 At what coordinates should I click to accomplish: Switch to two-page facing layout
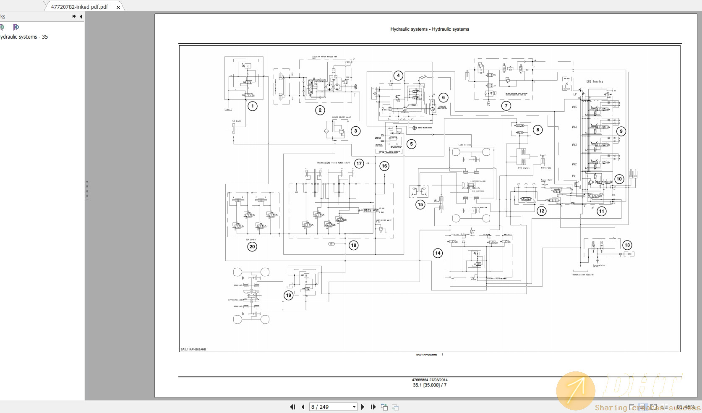(x=653, y=407)
